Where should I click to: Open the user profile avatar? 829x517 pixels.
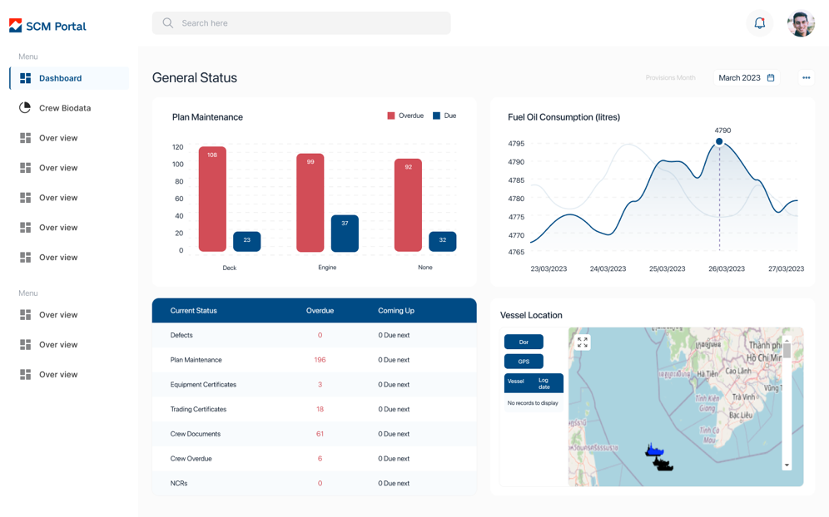point(801,23)
